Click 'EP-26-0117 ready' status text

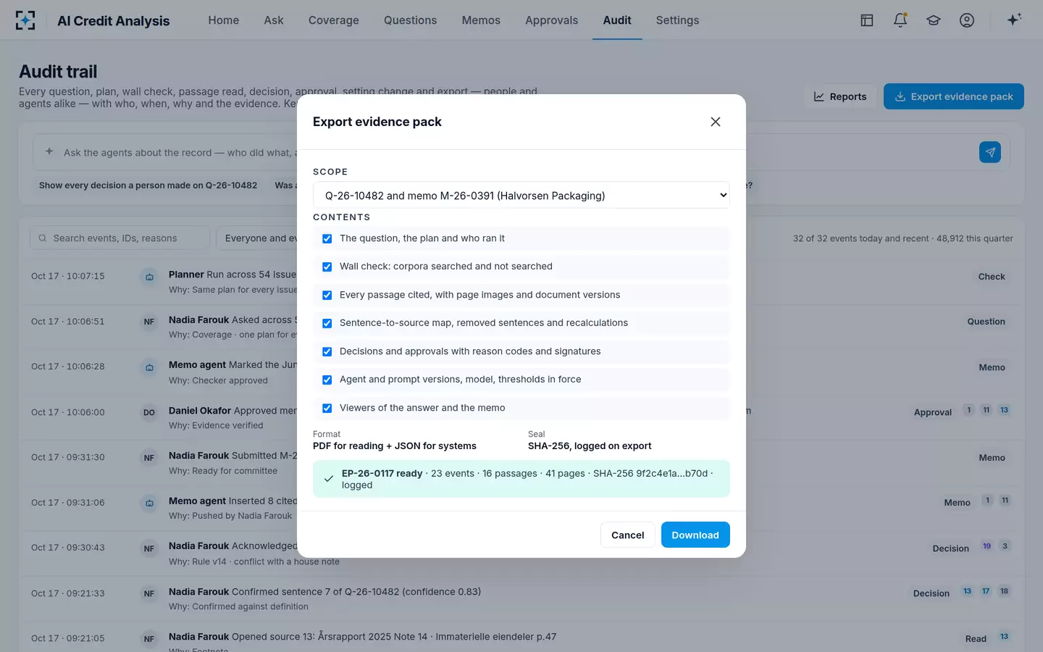pyautogui.click(x=382, y=473)
